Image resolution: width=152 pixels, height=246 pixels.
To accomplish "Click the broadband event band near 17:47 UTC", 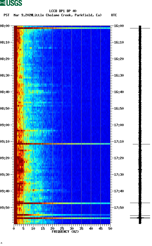I will 62,203.
